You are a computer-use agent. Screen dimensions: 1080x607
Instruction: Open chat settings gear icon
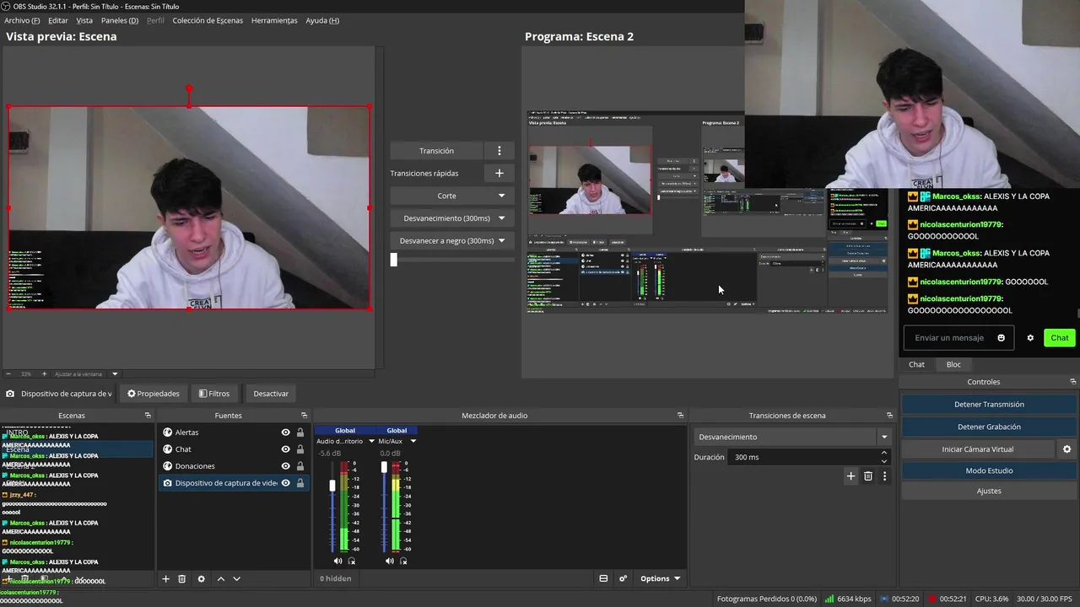click(x=1030, y=338)
